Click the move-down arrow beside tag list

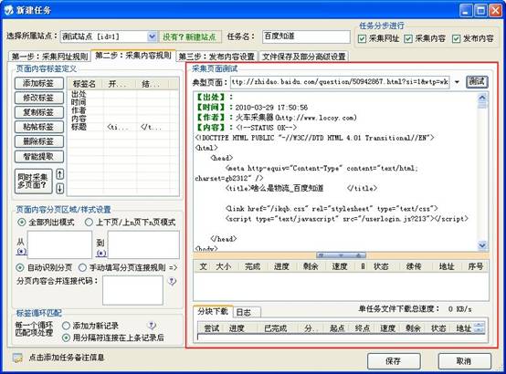59,188
